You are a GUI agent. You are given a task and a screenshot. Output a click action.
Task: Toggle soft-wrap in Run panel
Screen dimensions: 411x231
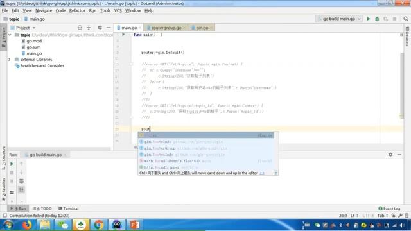tap(21, 181)
